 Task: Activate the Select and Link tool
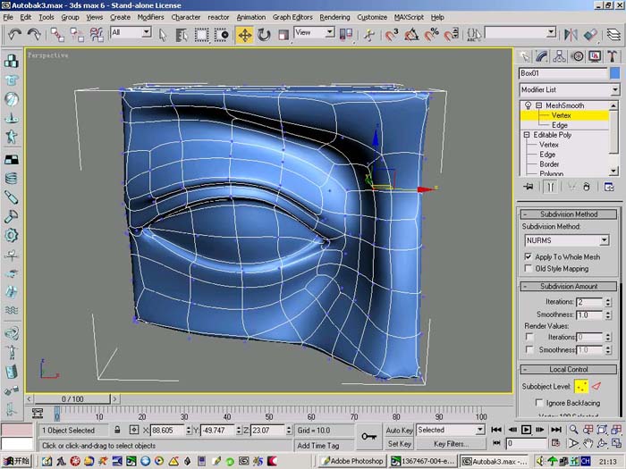tap(57, 35)
